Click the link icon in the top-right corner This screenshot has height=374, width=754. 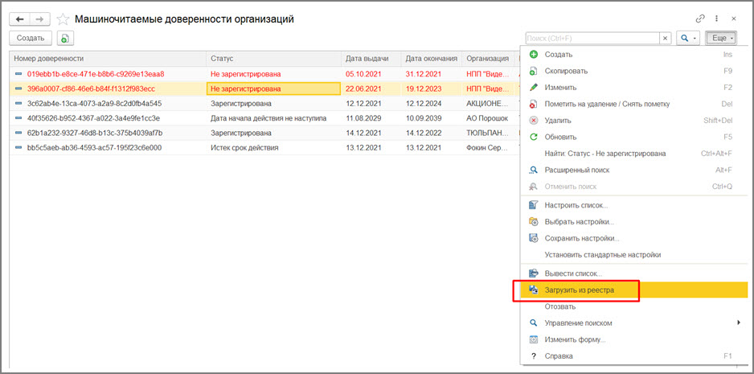[700, 18]
